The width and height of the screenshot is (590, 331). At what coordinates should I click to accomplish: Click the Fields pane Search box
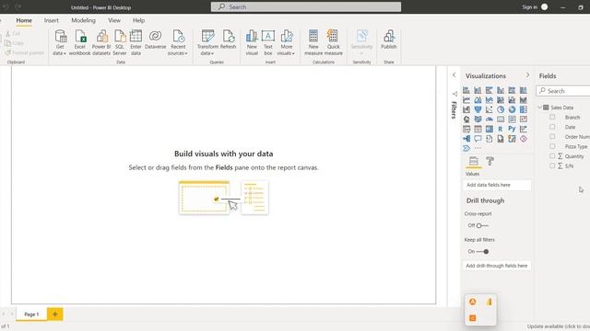tap(563, 91)
